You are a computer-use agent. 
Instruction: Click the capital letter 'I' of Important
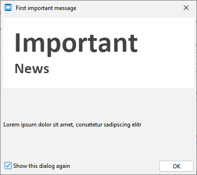click(x=17, y=42)
